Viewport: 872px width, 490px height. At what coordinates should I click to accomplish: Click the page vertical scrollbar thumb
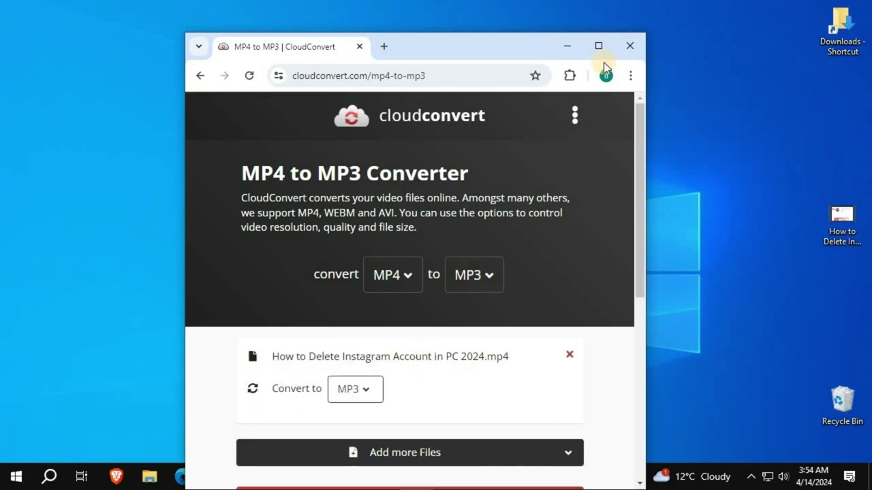pyautogui.click(x=640, y=201)
